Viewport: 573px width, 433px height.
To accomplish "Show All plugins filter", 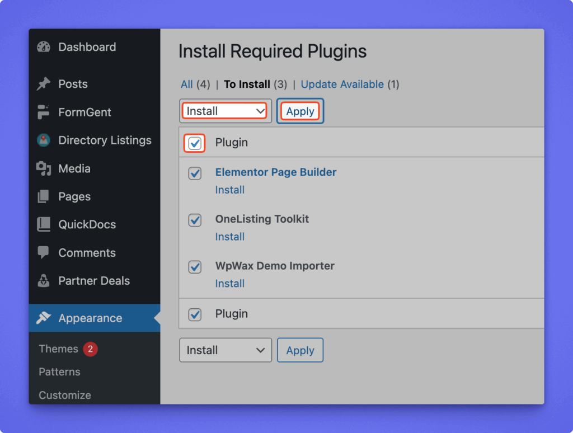I will 186,84.
